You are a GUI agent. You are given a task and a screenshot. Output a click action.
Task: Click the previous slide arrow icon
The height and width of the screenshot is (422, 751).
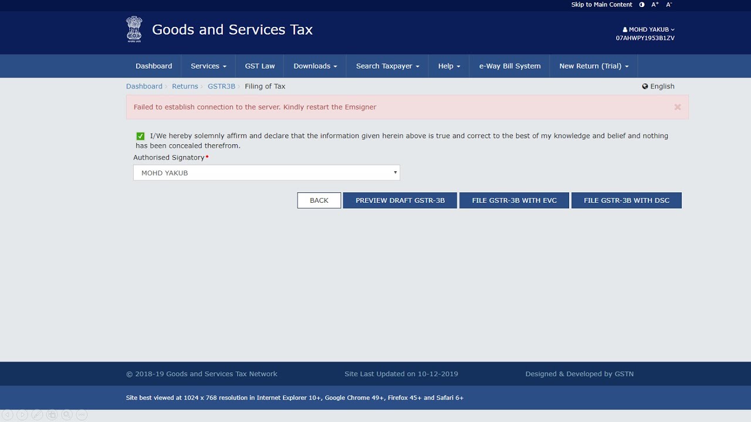pyautogui.click(x=8, y=415)
